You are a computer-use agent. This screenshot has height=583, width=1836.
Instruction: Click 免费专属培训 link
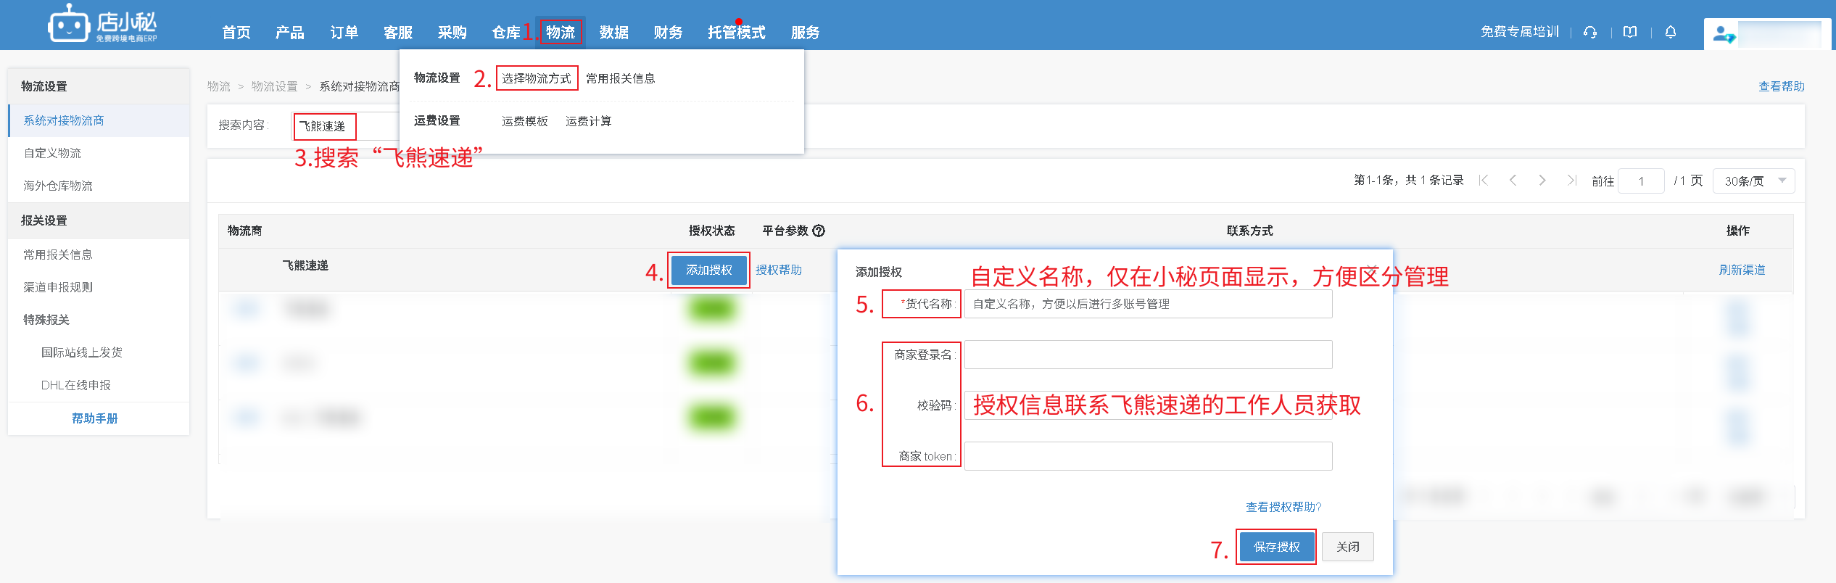(1520, 32)
